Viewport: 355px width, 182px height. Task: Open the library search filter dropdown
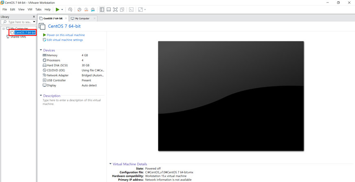(x=34, y=22)
